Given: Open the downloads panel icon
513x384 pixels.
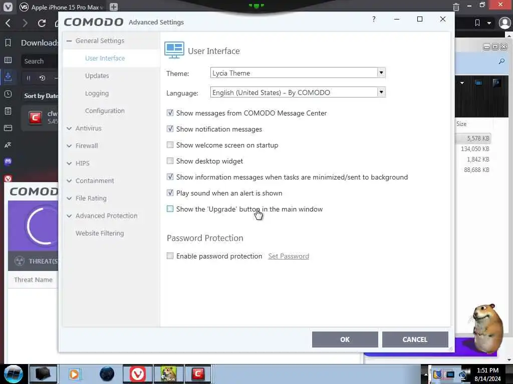Looking at the screenshot, I should 8,77.
